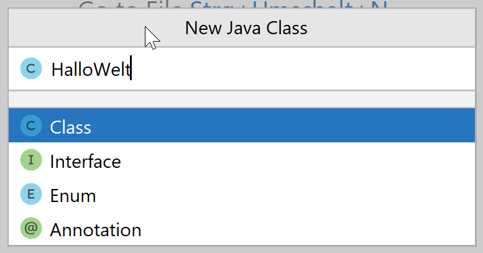The height and width of the screenshot is (253, 483).
Task: Click the empty right part of the name field
Action: tap(303, 69)
